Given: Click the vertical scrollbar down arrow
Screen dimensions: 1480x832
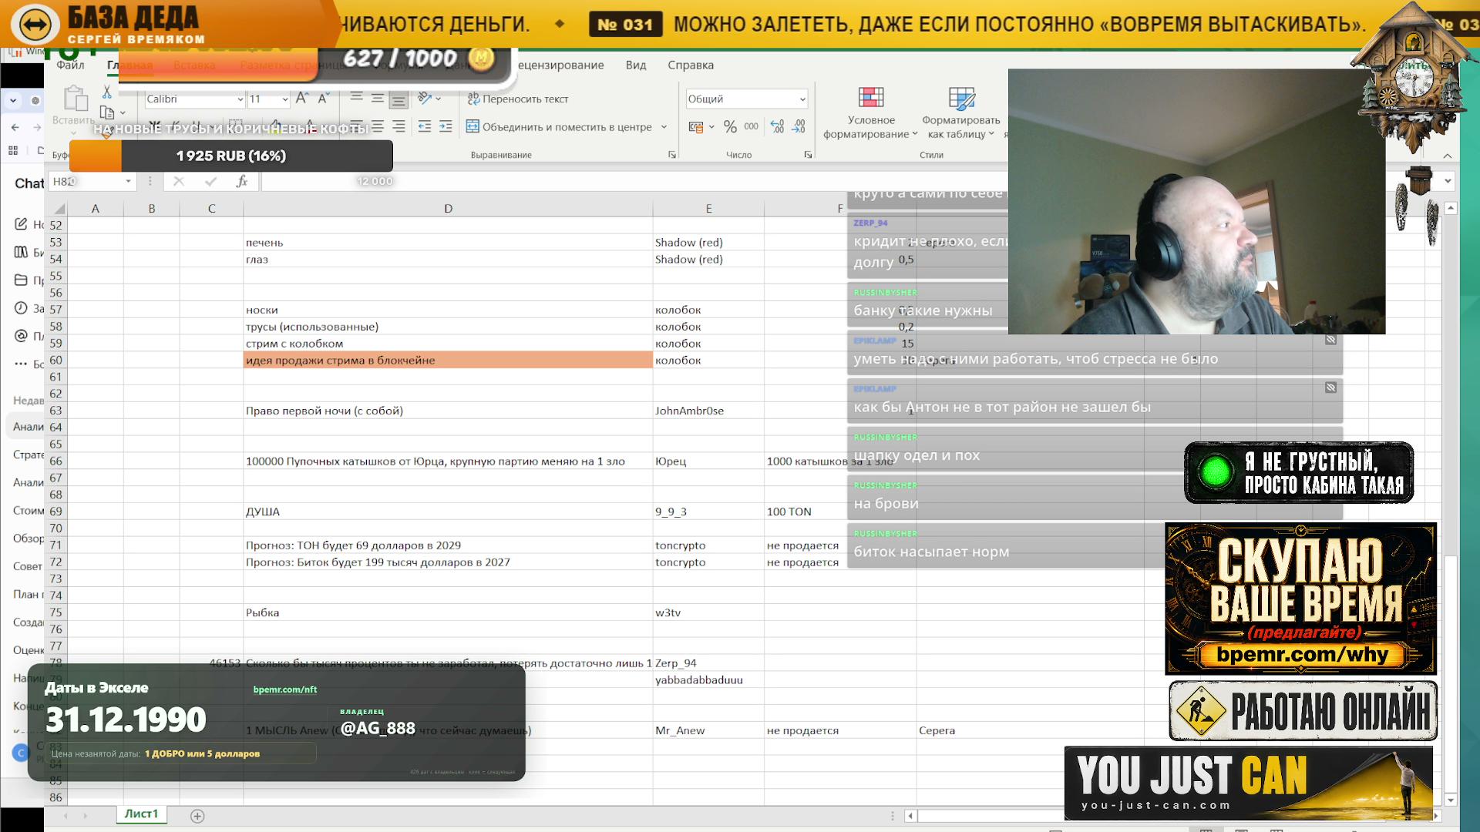Looking at the screenshot, I should 1451,800.
